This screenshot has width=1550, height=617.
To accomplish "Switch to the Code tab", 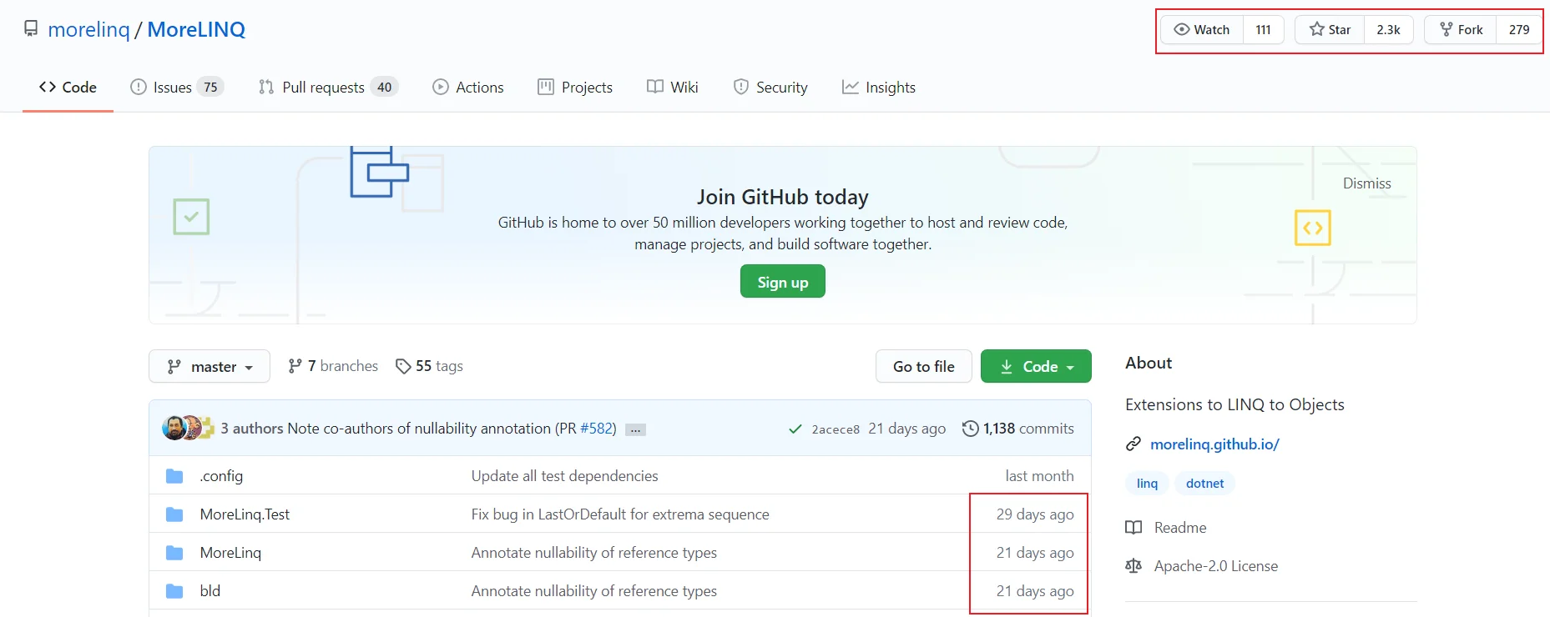I will click(x=68, y=88).
